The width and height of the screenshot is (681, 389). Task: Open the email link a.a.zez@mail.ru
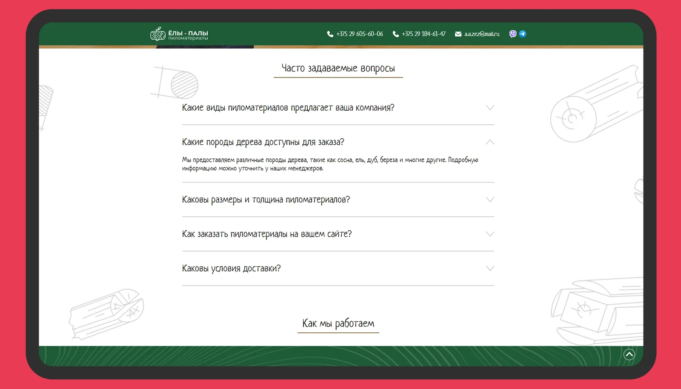click(x=482, y=34)
